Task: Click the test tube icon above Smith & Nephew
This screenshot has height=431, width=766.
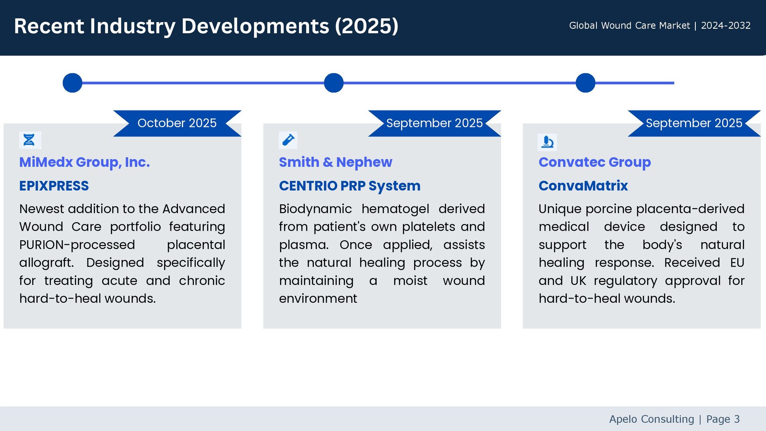Action: [288, 140]
